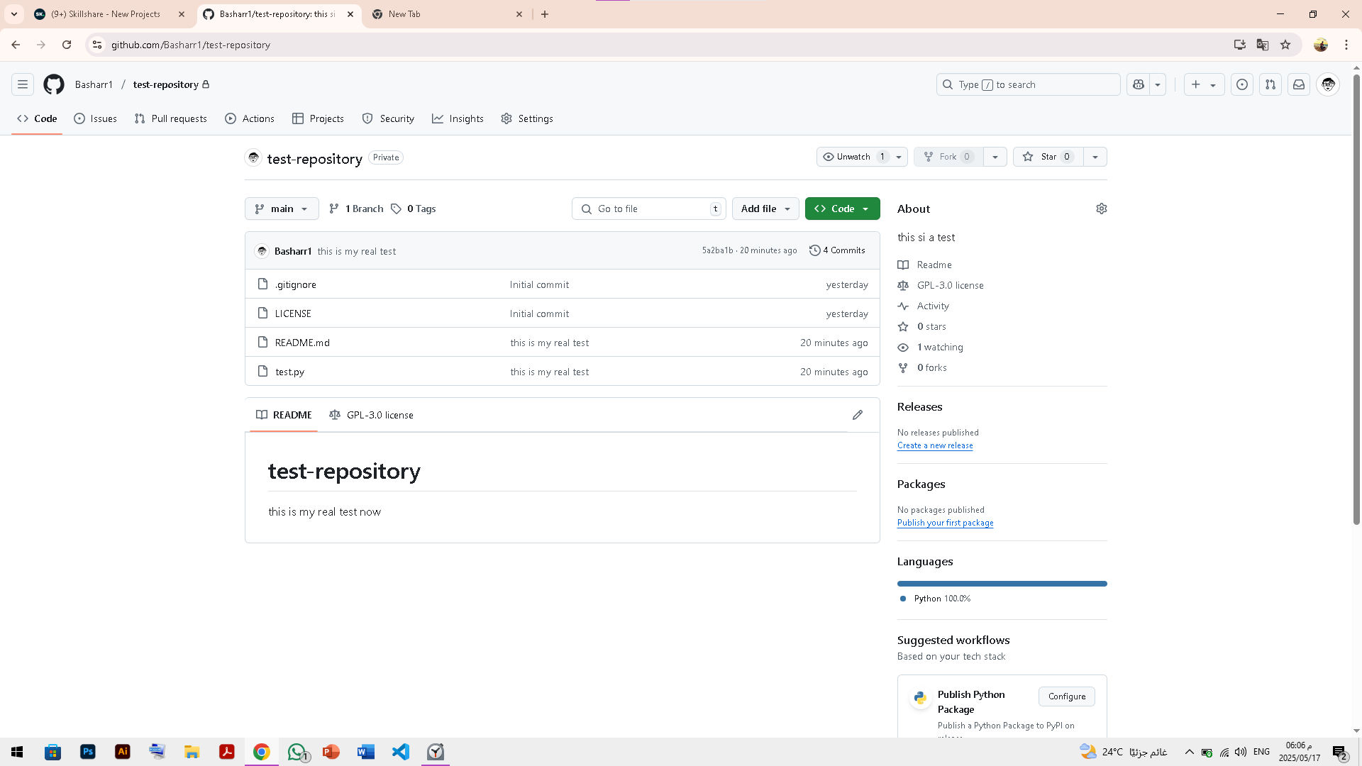Open the user avatar menu in GitHub header
Screen dimensions: 1362x766
[x=1328, y=84]
